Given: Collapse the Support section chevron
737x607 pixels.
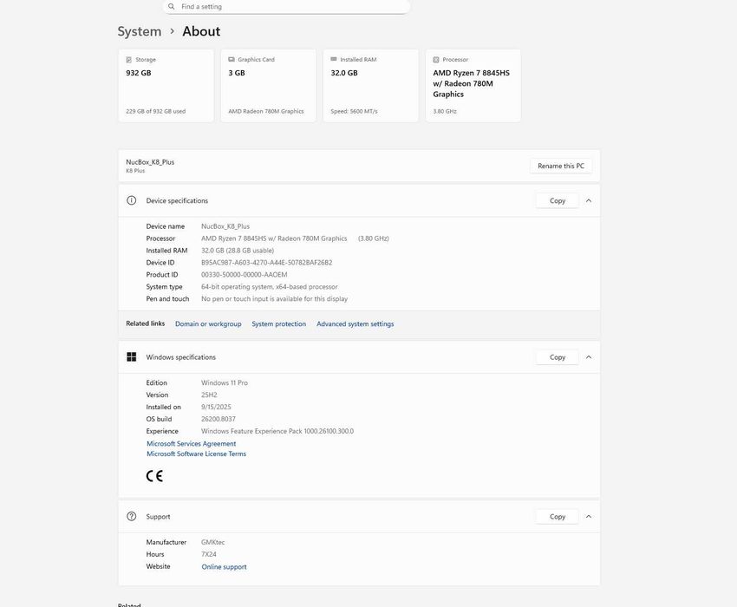Looking at the screenshot, I should point(589,517).
